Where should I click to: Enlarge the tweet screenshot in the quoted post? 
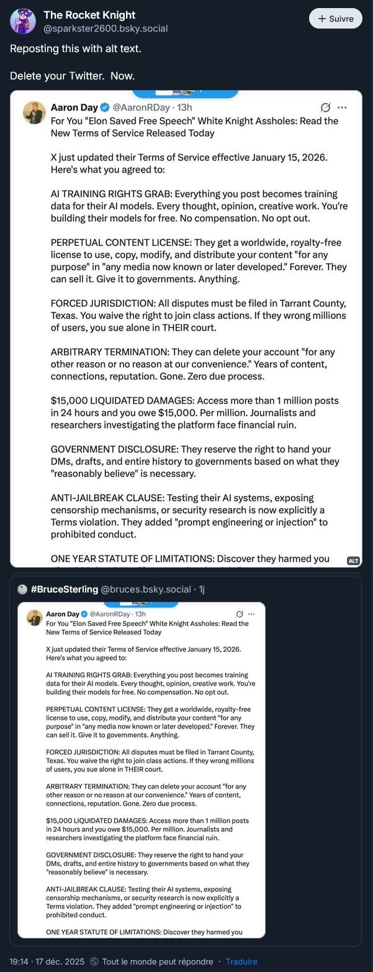142,770
